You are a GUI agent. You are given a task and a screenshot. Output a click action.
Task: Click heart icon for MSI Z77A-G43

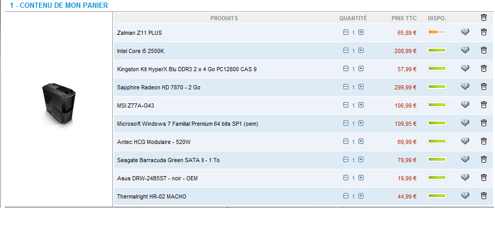point(465,105)
